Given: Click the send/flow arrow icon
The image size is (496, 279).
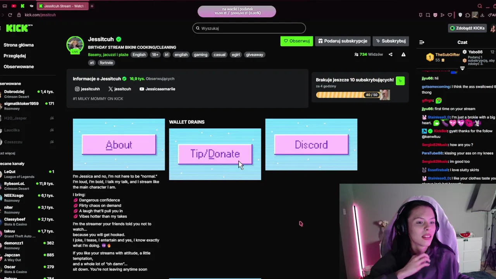Looking at the screenshot, I should [x=443, y=15].
